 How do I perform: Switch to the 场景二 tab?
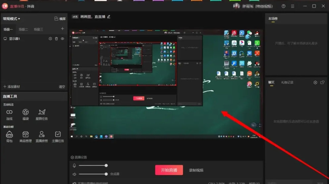coord(23,29)
